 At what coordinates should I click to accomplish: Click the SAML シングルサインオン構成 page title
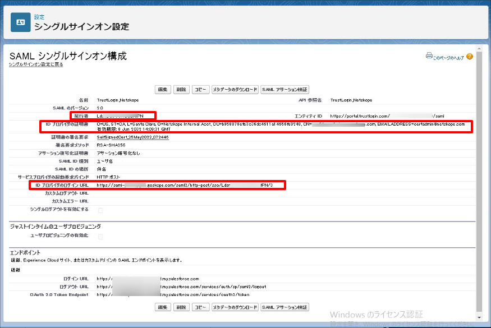point(68,56)
